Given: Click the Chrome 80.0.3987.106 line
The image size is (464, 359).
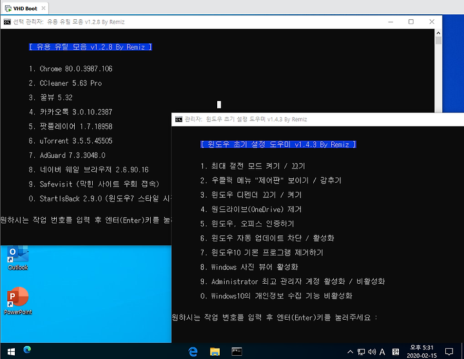Looking at the screenshot, I should [70, 69].
